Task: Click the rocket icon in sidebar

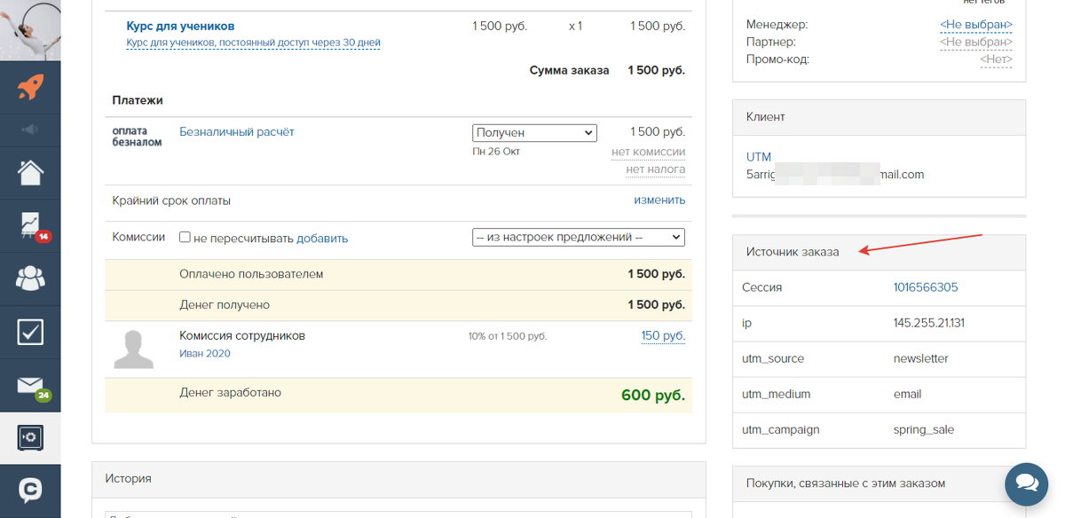Action: (x=30, y=87)
